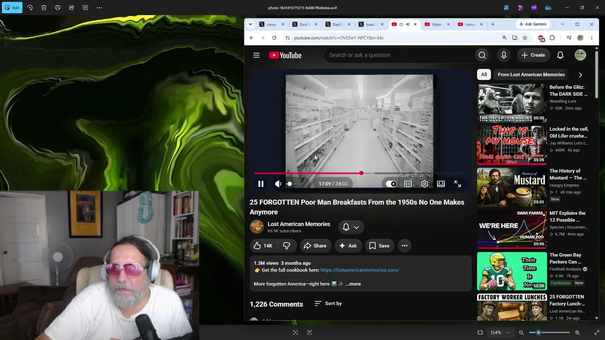Open the Photos share icon
The image size is (605, 340).
pos(71,8)
